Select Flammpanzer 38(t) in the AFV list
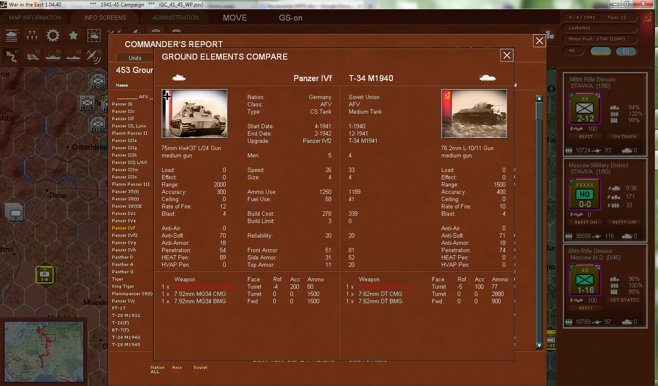 [x=132, y=294]
